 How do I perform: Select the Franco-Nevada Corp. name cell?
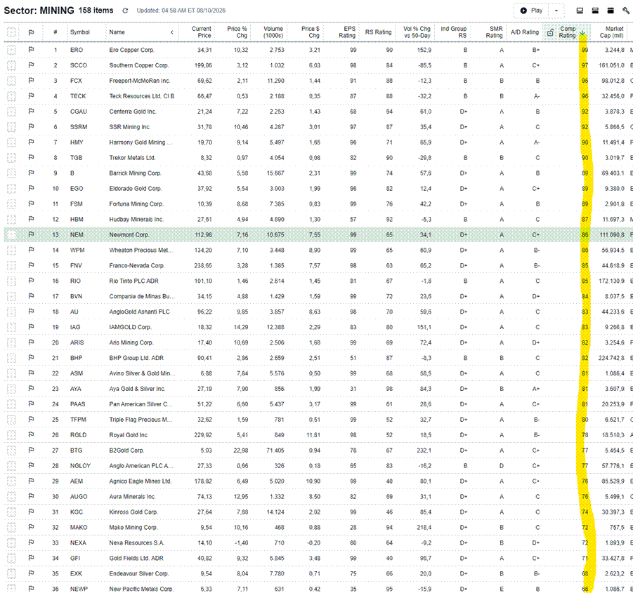(137, 265)
